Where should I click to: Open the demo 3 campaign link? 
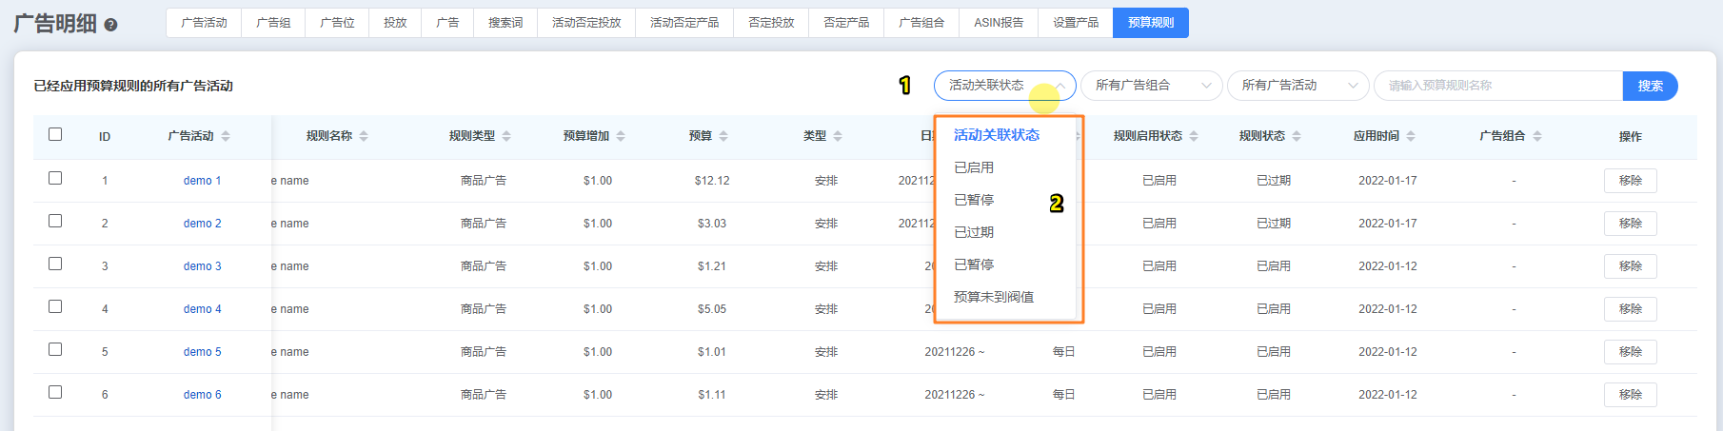pos(202,266)
